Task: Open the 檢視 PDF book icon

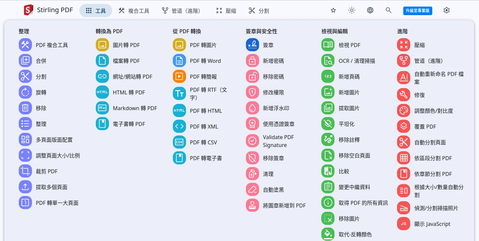Action: click(x=328, y=45)
